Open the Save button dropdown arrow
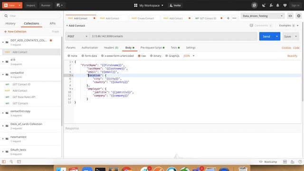This screenshot has width=304, height=171. click(x=296, y=37)
